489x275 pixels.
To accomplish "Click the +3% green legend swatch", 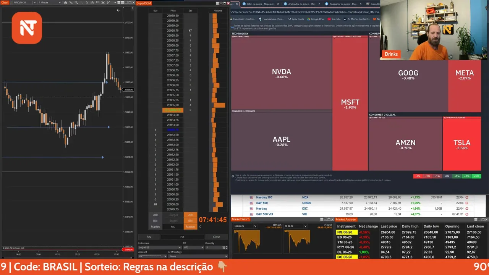I will point(476,176).
